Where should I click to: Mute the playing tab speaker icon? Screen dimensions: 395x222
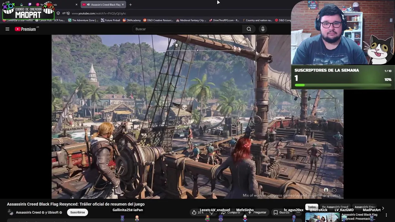click(x=88, y=5)
